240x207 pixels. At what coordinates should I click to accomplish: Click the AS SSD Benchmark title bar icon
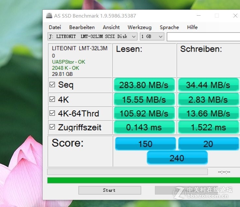(49, 15)
